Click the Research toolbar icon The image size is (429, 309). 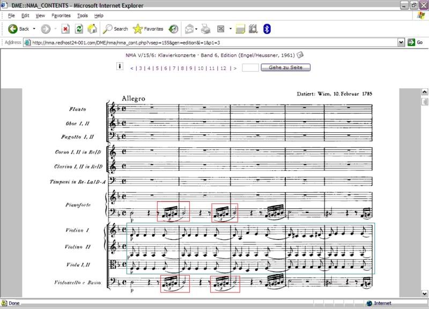click(253, 29)
